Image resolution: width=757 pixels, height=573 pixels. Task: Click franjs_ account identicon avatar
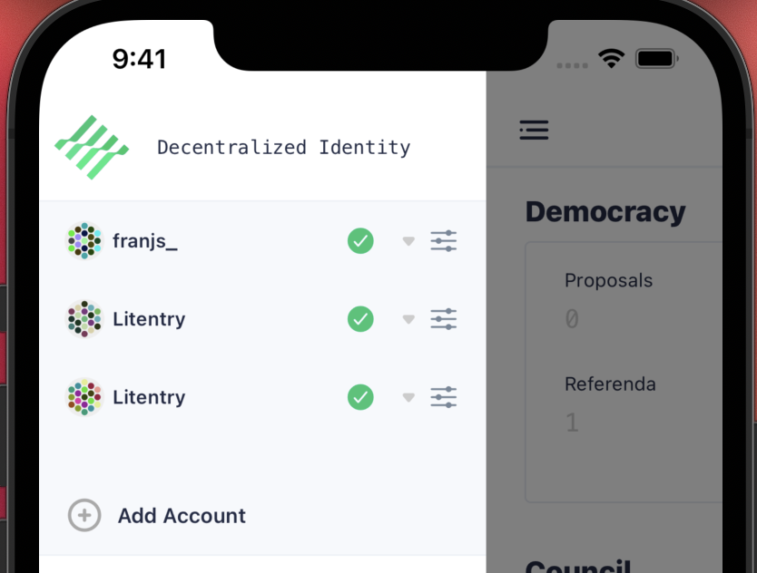(x=84, y=240)
